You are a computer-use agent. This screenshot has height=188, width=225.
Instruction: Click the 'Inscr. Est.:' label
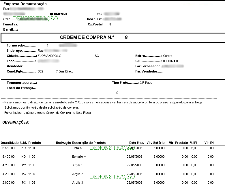[95, 19]
